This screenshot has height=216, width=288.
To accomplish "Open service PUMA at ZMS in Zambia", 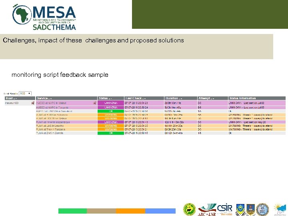I will point(50,133).
